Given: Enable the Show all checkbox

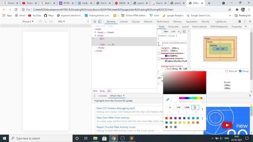Looking at the screenshot, I should [x=227, y=71].
